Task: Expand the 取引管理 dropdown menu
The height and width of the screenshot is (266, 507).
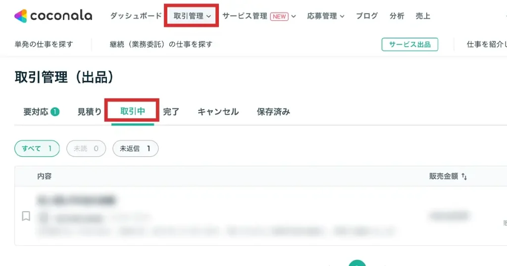Action: 192,16
